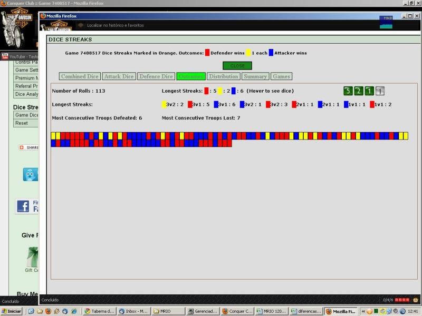Click the YouTube tab icon

[x=5, y=56]
